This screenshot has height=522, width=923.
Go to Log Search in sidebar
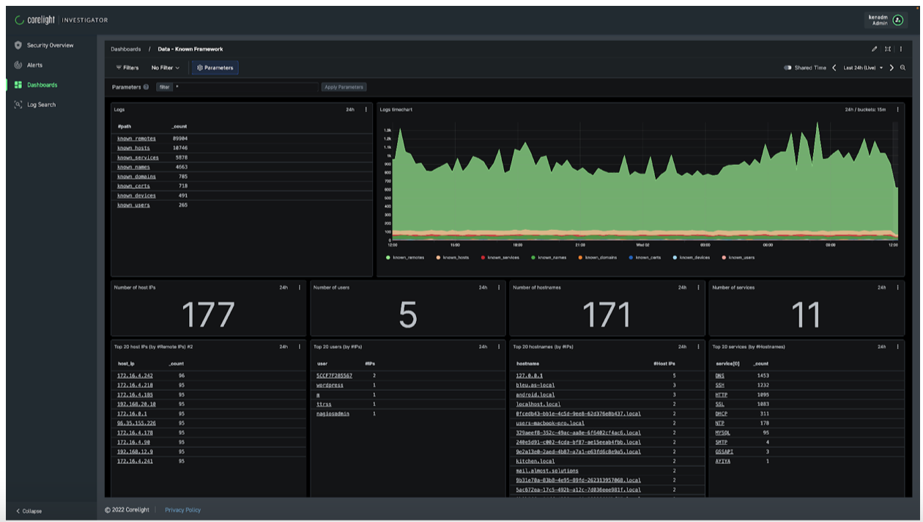point(41,105)
